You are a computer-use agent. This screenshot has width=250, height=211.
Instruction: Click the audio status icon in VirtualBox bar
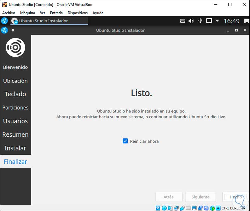click(170, 208)
